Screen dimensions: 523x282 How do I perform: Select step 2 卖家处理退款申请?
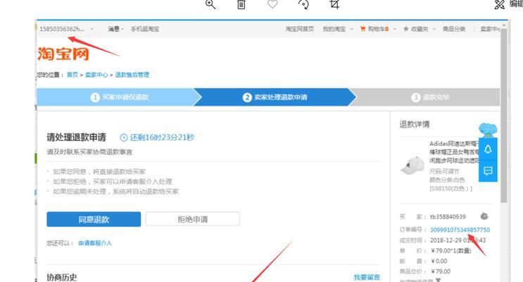275,97
